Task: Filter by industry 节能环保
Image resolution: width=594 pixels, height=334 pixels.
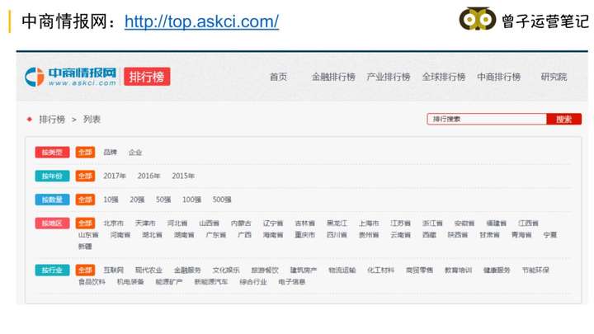Action: coord(535,270)
